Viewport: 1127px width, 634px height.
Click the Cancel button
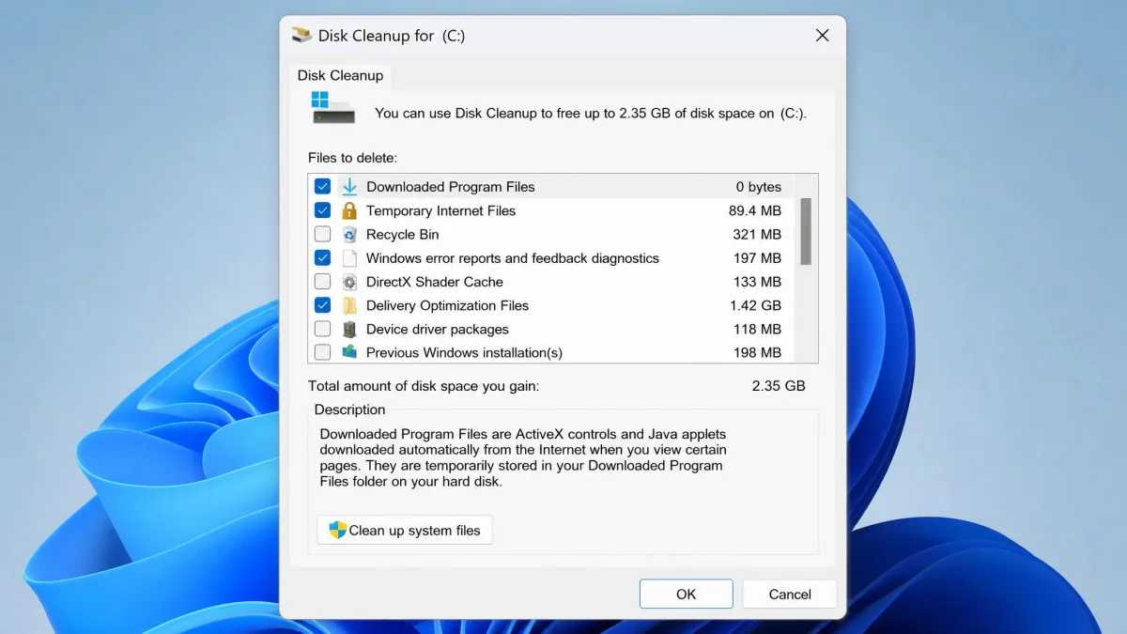pyautogui.click(x=790, y=594)
